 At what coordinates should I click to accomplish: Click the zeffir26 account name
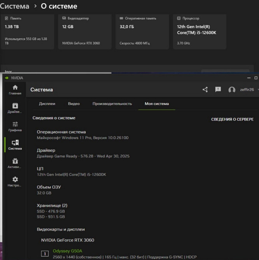pos(247,90)
